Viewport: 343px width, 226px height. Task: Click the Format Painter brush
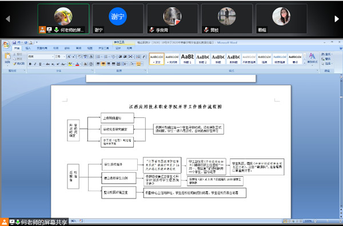click(15, 64)
